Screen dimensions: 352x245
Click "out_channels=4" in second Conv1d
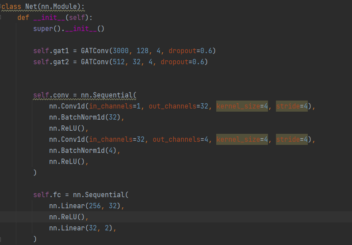[180, 140]
